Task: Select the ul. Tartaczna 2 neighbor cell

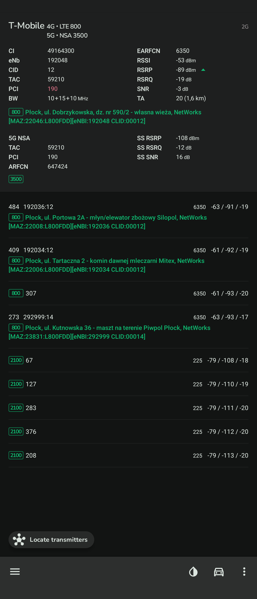Action: point(115,261)
